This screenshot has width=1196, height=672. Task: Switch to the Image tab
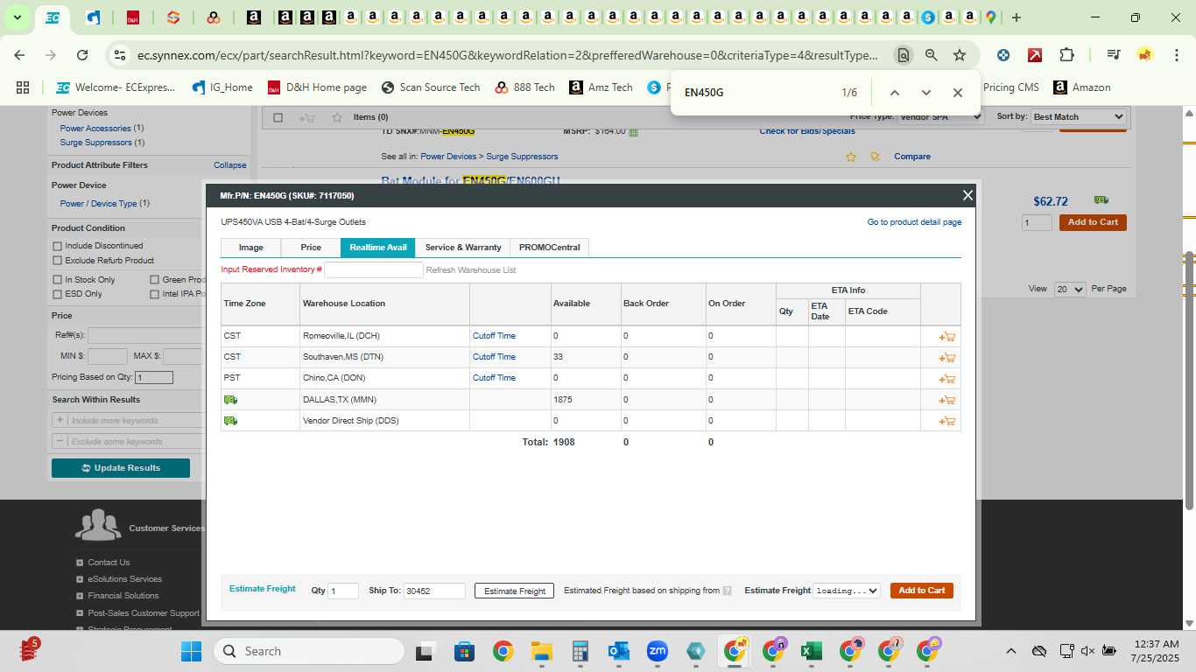click(x=251, y=248)
